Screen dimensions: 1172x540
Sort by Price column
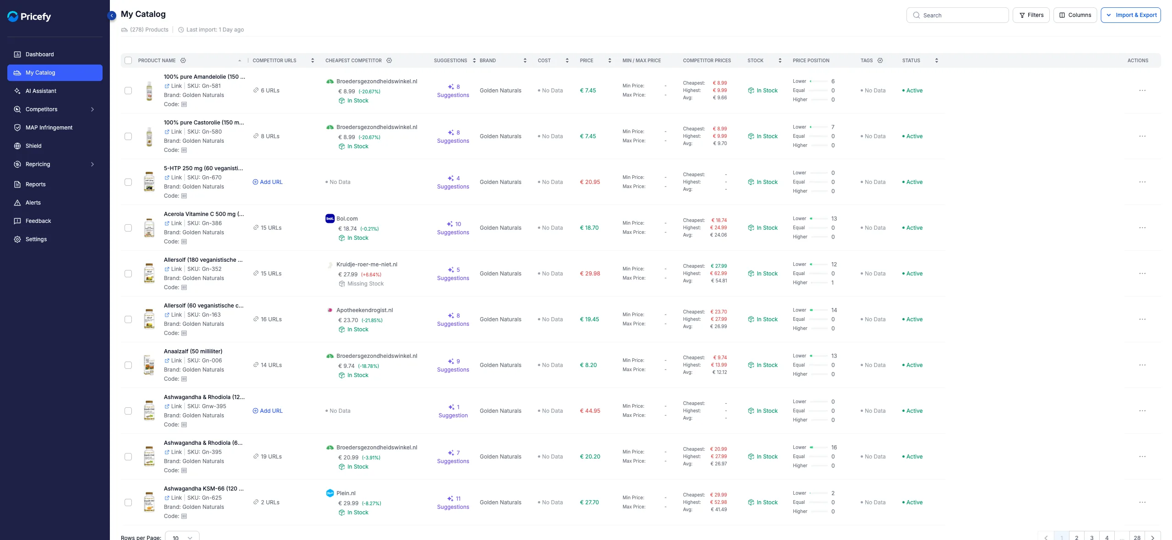click(610, 60)
